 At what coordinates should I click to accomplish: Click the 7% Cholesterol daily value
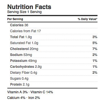tap(95, 49)
